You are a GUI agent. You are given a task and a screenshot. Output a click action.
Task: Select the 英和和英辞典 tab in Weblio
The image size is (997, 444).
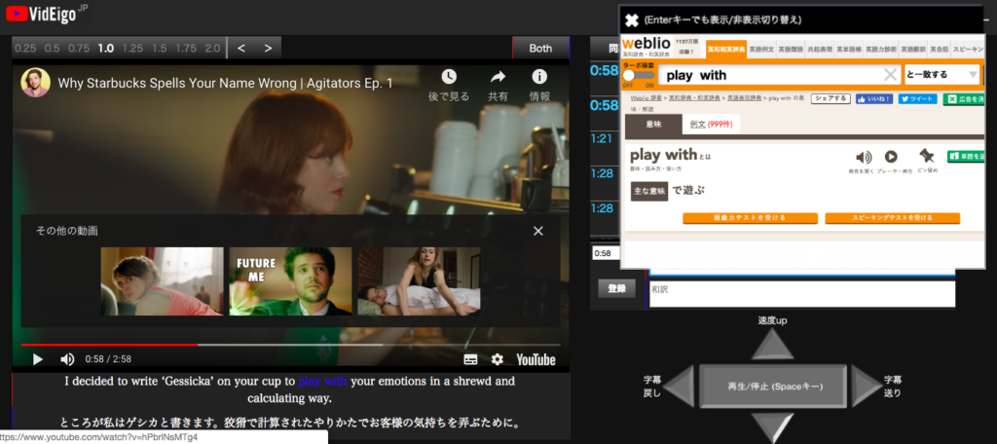click(x=725, y=49)
